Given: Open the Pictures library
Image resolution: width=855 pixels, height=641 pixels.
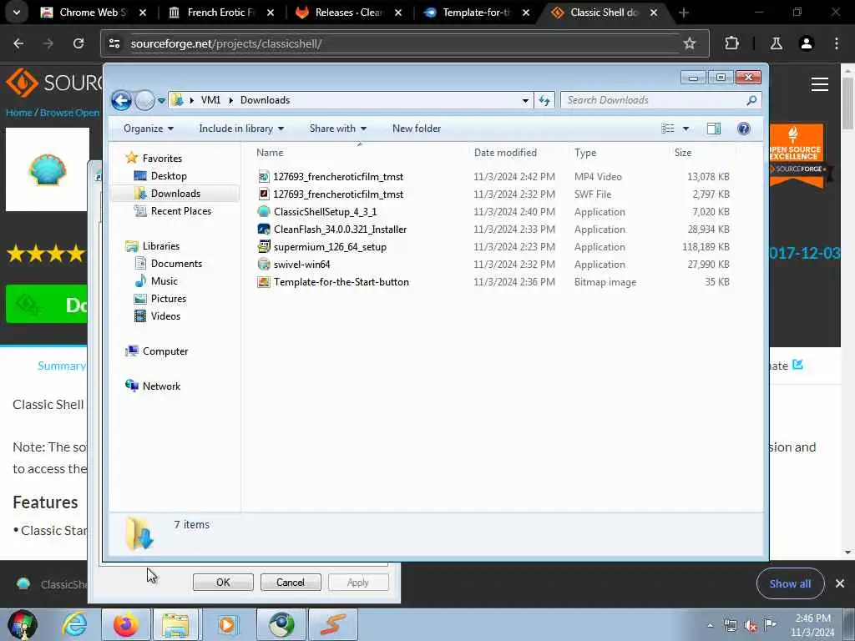Looking at the screenshot, I should click(169, 299).
